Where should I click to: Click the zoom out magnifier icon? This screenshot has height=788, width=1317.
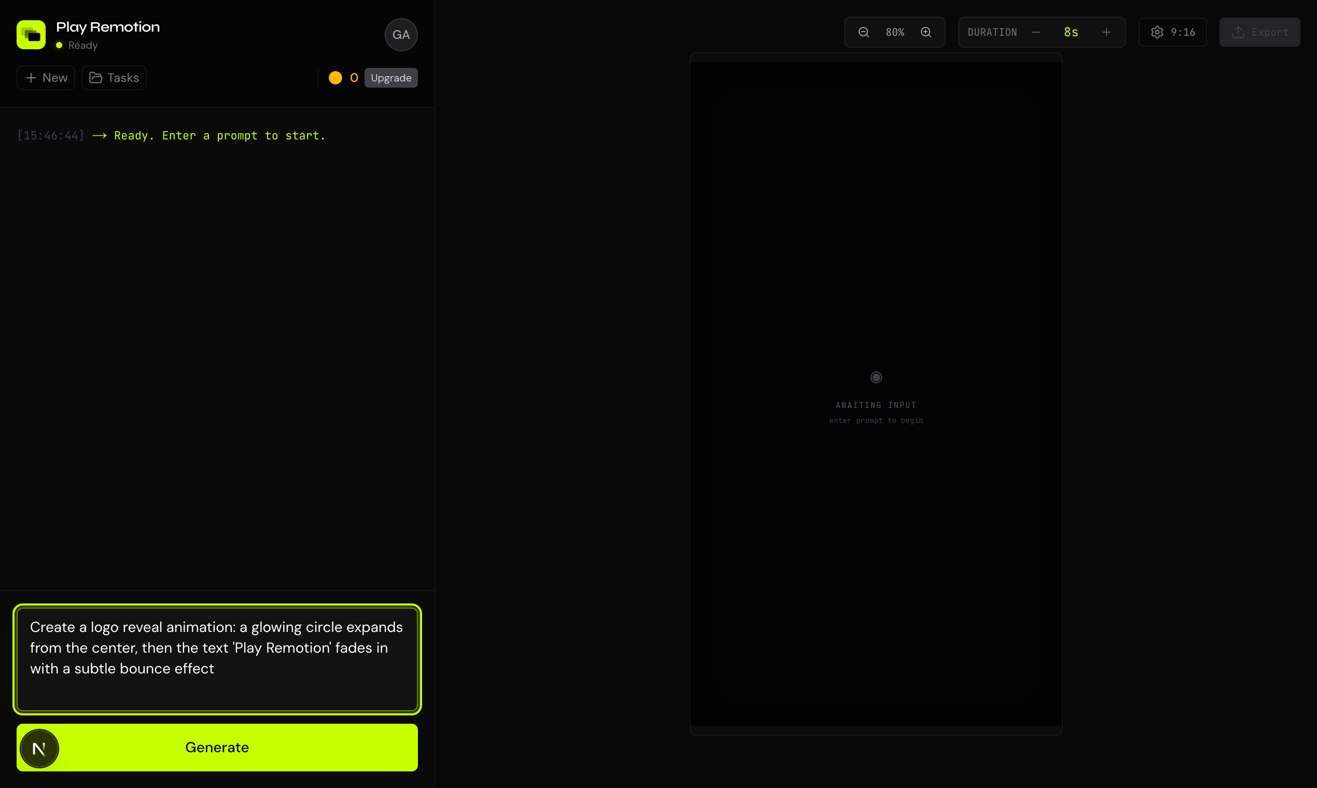click(x=863, y=32)
